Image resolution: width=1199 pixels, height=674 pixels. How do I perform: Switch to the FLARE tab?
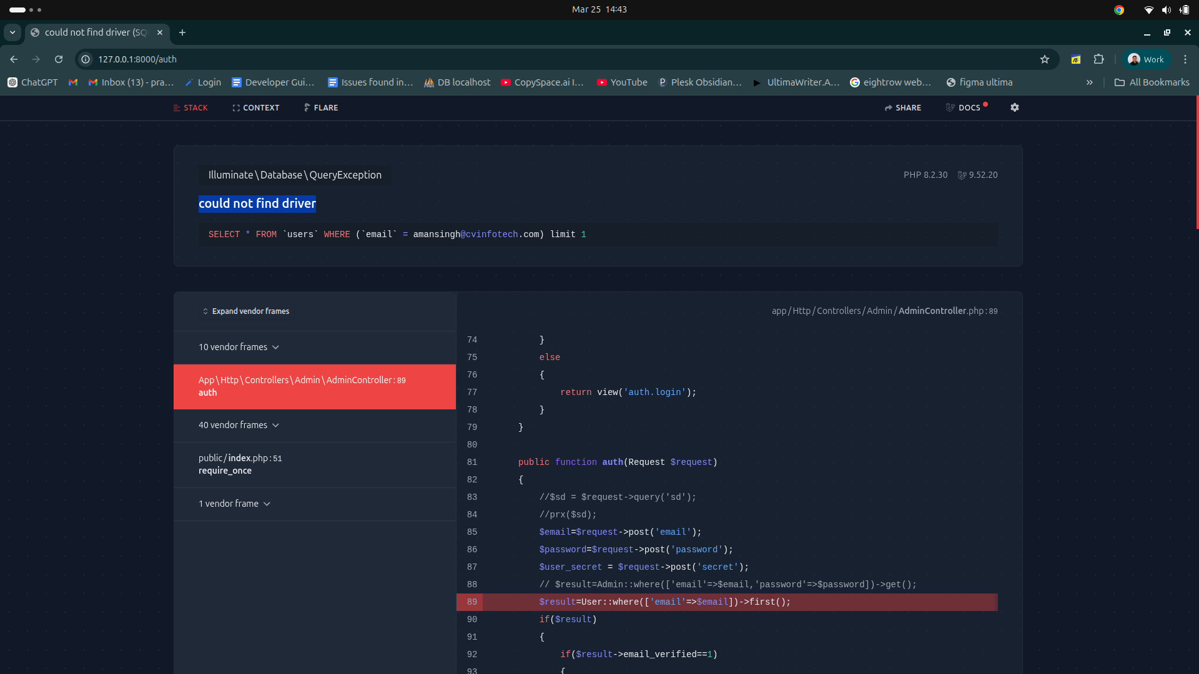point(321,108)
